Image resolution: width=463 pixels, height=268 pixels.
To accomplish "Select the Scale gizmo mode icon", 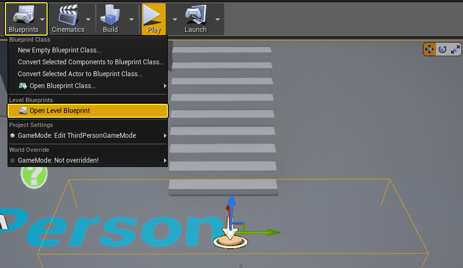I will point(455,49).
